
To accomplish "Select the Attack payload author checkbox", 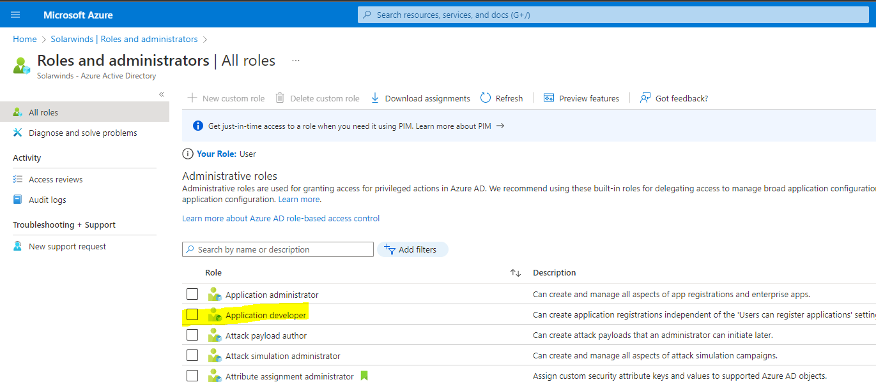I will 192,335.
